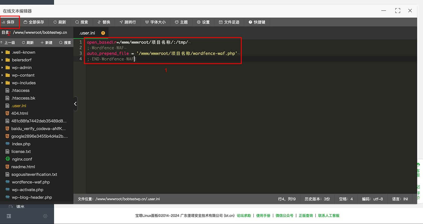Click the 刷新 button in the top toolbar
423x224 pixels.
[60, 22]
